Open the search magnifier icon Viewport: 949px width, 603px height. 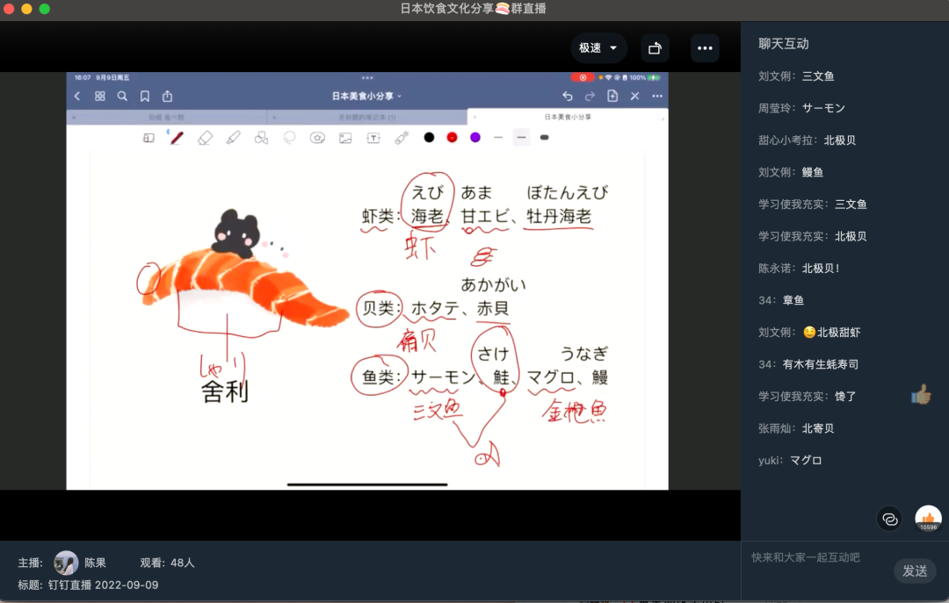click(x=121, y=96)
